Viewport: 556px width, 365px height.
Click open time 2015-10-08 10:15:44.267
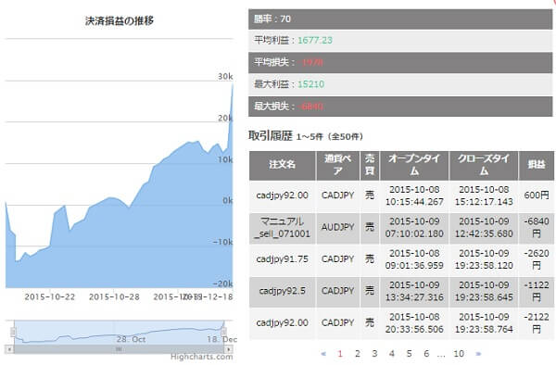tap(414, 195)
